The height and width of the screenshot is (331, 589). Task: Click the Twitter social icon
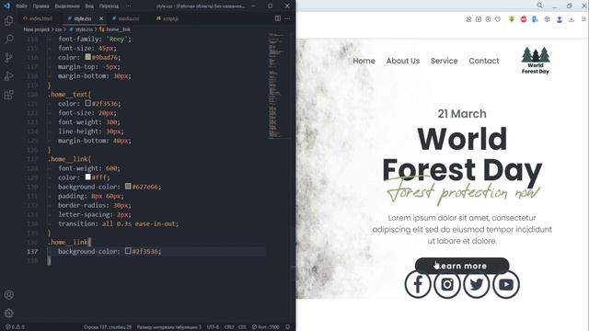point(477,284)
